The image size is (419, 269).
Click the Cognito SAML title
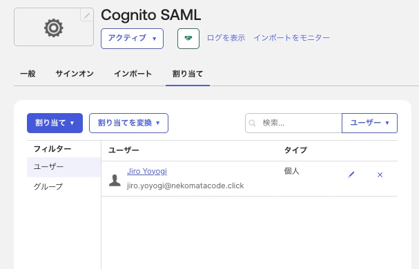point(150,15)
